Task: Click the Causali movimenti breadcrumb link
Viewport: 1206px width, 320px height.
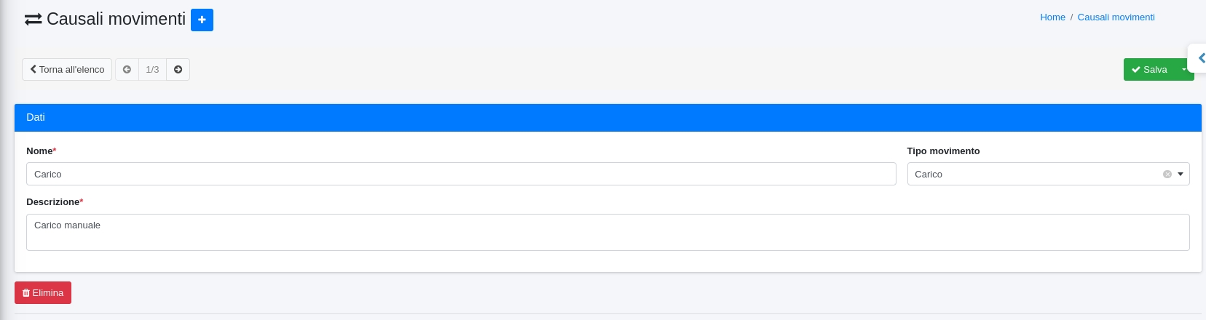Action: coord(1116,17)
